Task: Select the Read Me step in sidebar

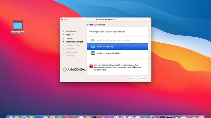Action: (x=70, y=35)
